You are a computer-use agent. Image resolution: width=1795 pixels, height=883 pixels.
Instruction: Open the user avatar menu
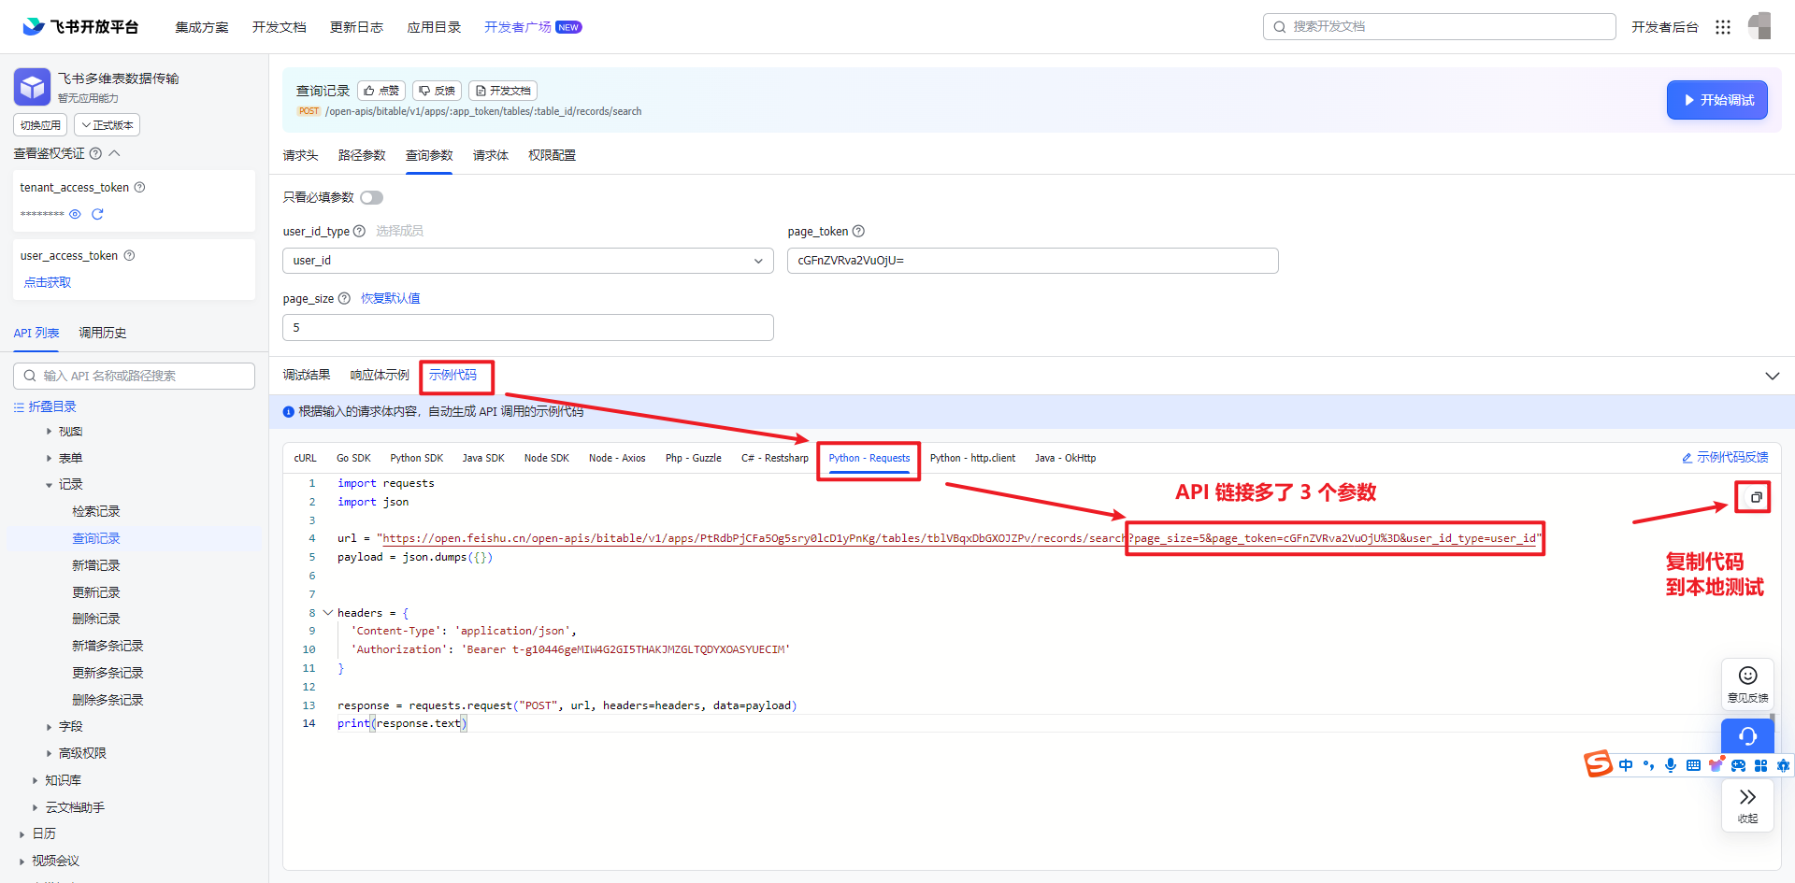point(1759,26)
